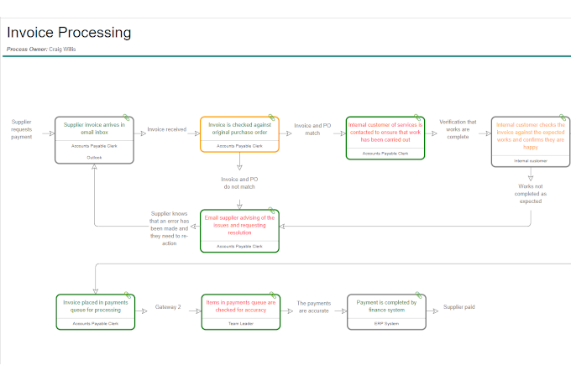Screen dimensions: 571x381
Task: Click 'Invoice and PO do not match' label
Action: 239,183
